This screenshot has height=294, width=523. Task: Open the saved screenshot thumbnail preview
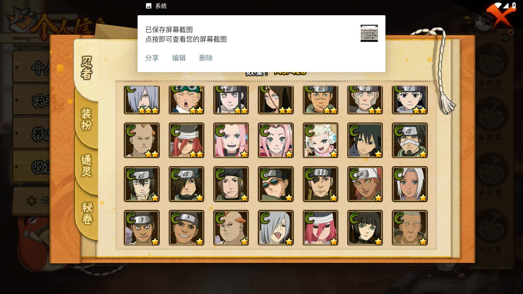pyautogui.click(x=369, y=33)
